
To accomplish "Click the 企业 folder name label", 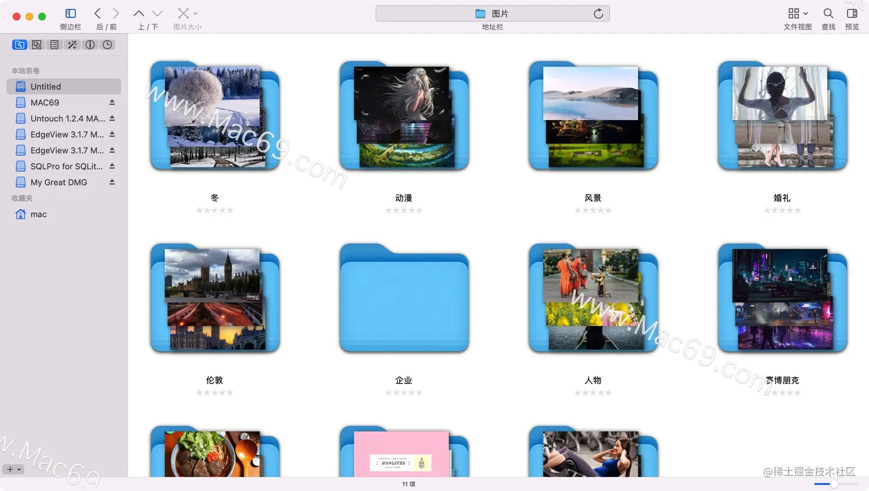I will pyautogui.click(x=403, y=380).
